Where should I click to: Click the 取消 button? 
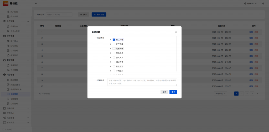(x=164, y=92)
